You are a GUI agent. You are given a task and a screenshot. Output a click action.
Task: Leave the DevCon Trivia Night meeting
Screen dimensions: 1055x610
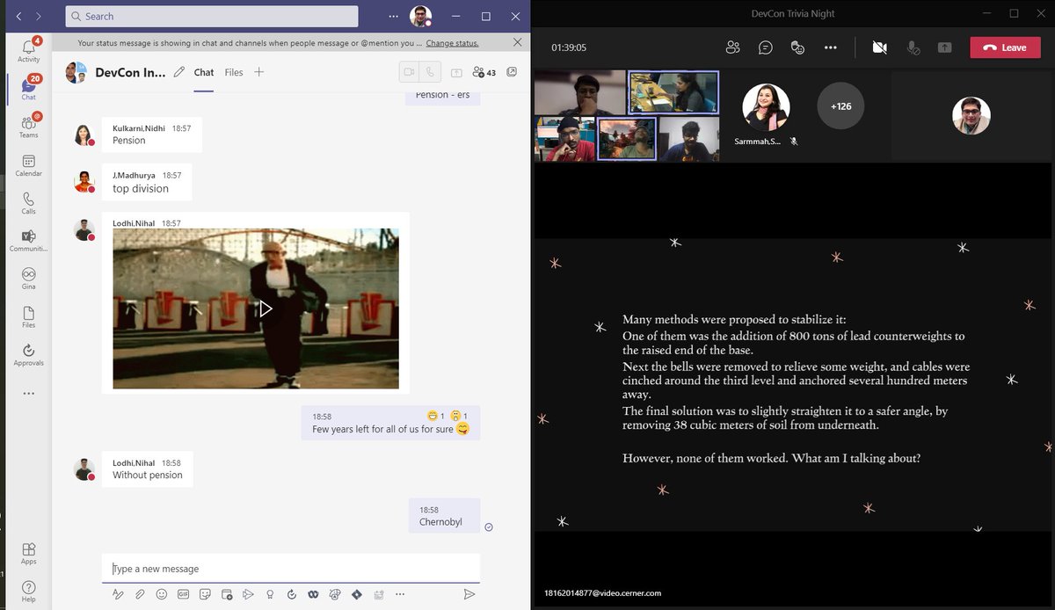(1005, 47)
